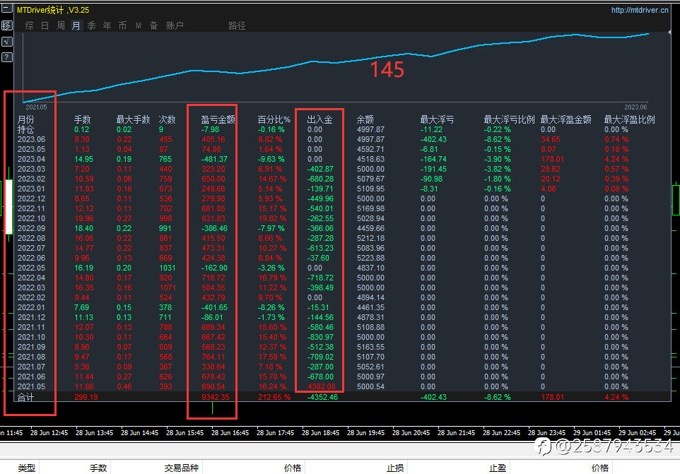The width and height of the screenshot is (680, 474).
Task: Click the 最大浮盈金额 column header
Action: pyautogui.click(x=566, y=119)
